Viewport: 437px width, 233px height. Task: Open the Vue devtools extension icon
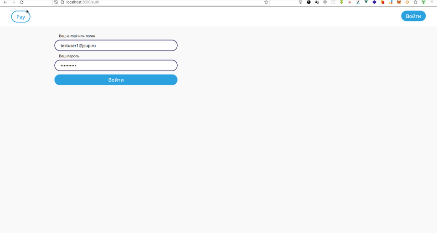click(x=366, y=2)
